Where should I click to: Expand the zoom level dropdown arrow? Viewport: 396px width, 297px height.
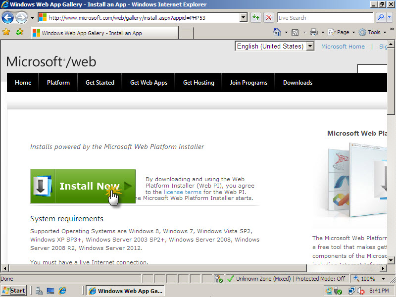click(383, 279)
